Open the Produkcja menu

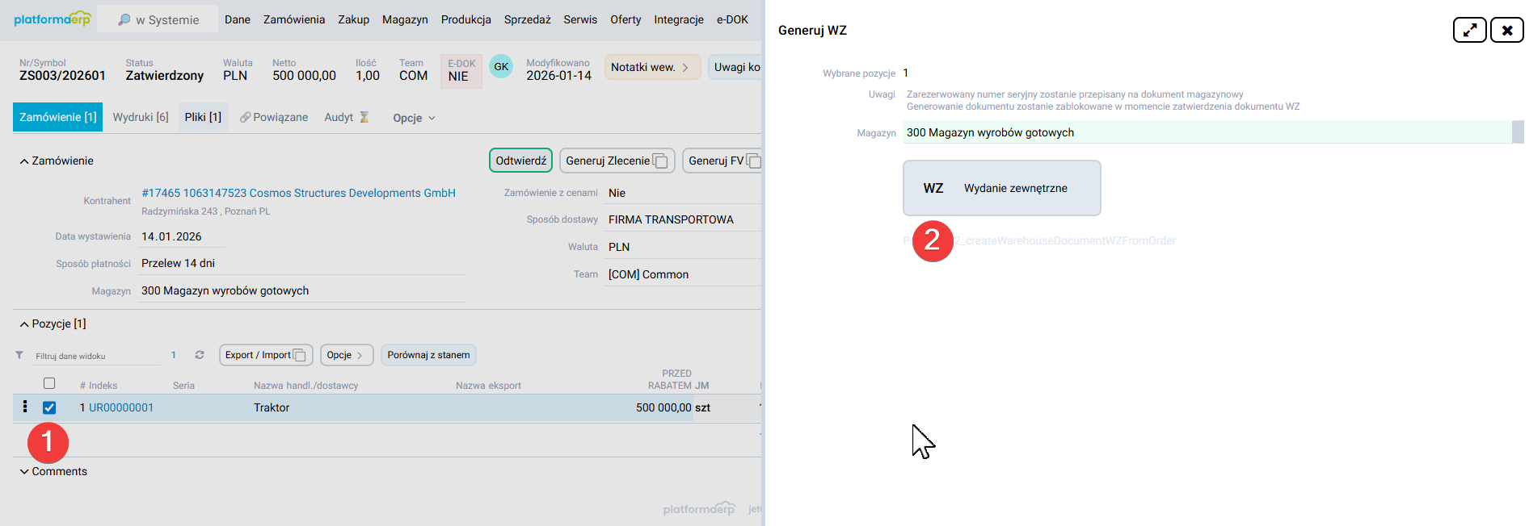[466, 19]
